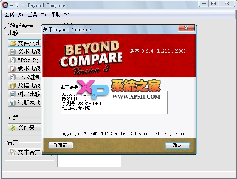
Task: Click the version file icon on 版本比较
Action: click(13, 69)
